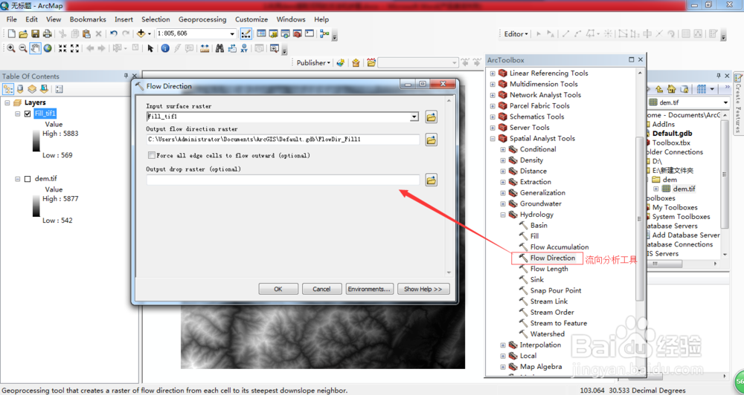Click the Add Data button
Image resolution: width=744 pixels, height=395 pixels.
click(x=141, y=33)
